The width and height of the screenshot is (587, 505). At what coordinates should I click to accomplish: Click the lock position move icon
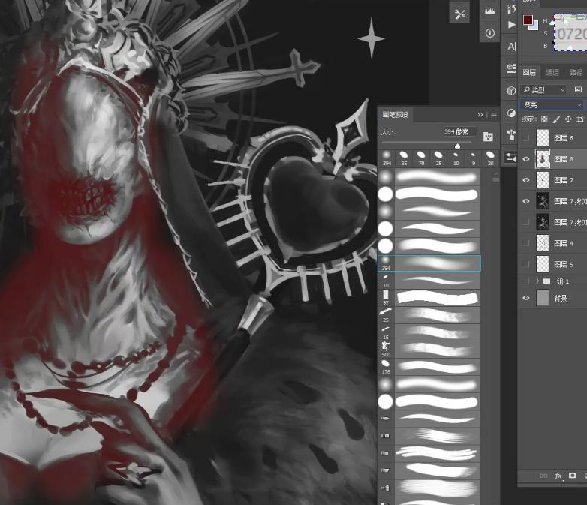(x=568, y=119)
